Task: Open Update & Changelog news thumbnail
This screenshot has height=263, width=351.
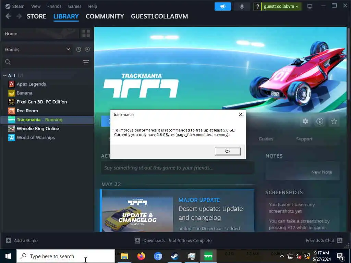Action: (x=137, y=214)
